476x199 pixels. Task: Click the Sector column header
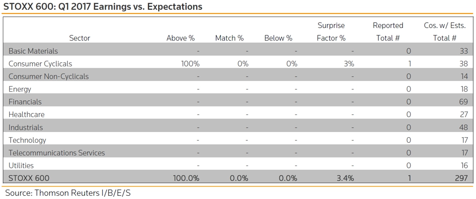click(79, 38)
